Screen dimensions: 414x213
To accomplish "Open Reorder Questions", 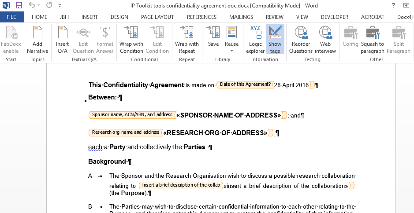I will pos(301,40).
